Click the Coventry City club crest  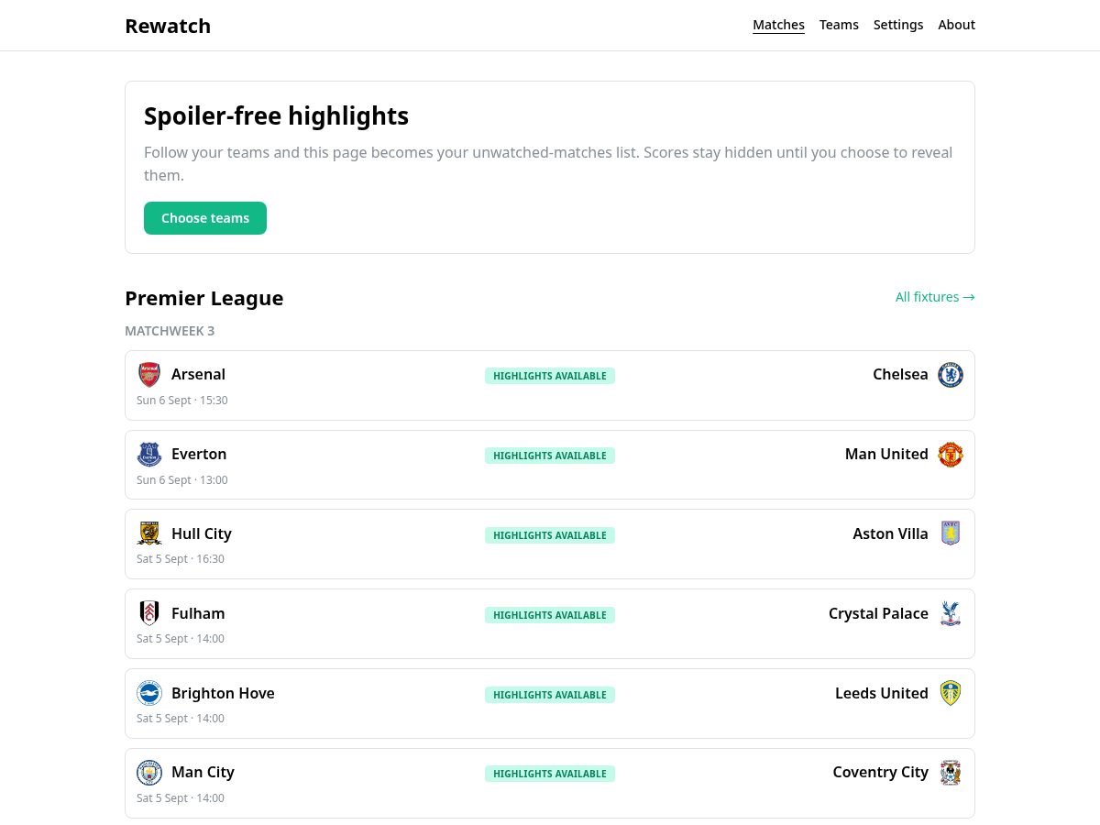(x=951, y=773)
